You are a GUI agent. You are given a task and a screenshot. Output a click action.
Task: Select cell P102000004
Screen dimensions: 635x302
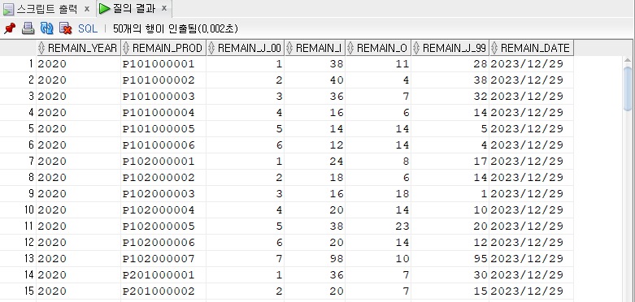tap(163, 209)
